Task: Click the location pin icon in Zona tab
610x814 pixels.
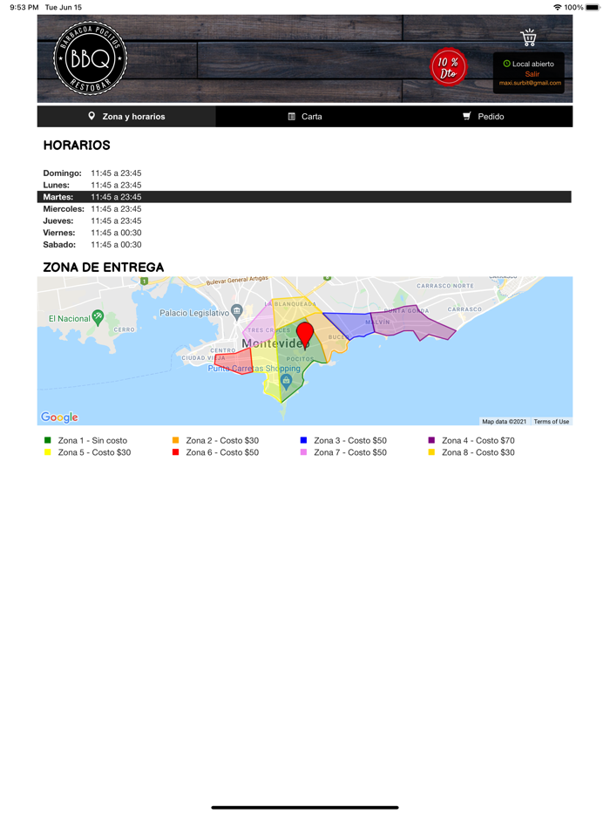Action: [x=91, y=116]
